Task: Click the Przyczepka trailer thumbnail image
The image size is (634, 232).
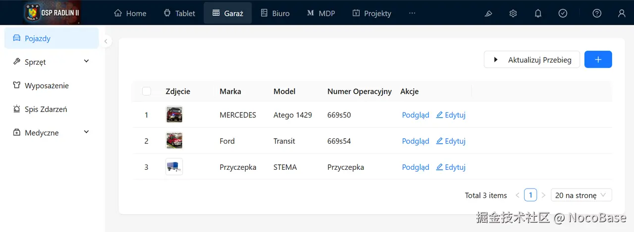Action: (174, 167)
